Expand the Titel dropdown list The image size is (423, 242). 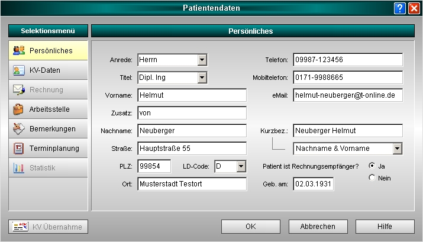[202, 78]
